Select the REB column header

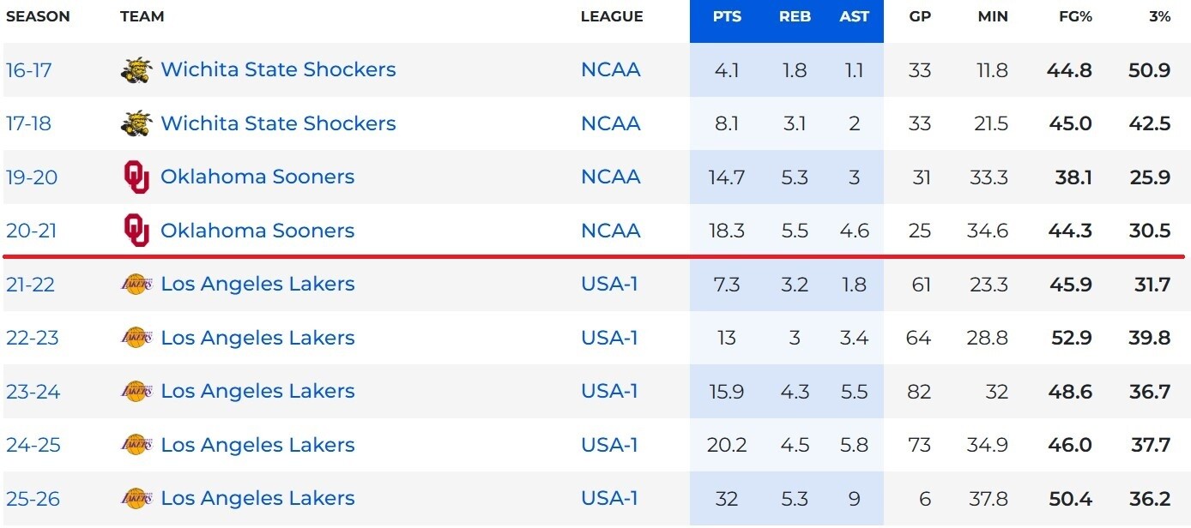pos(795,16)
